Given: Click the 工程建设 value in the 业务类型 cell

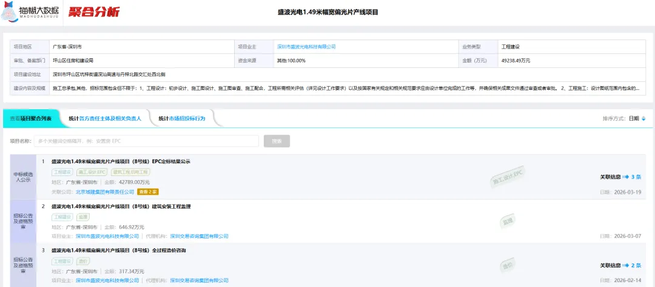Looking at the screenshot, I should tap(510, 47).
